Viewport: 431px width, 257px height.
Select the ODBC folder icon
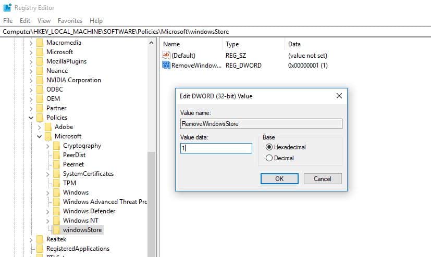(x=40, y=89)
